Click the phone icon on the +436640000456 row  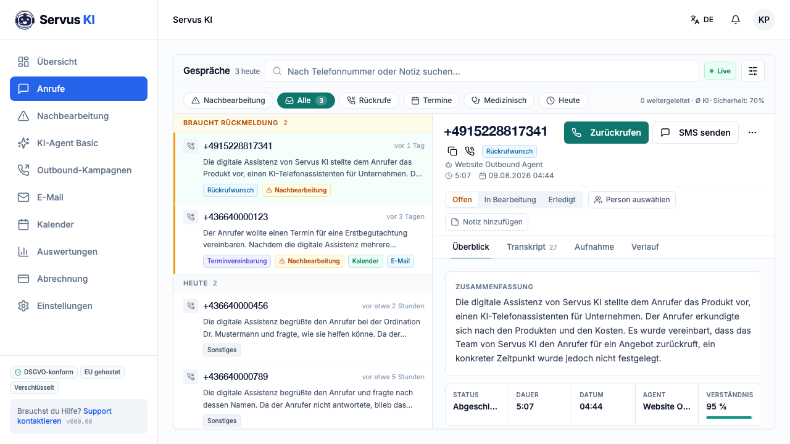point(191,306)
